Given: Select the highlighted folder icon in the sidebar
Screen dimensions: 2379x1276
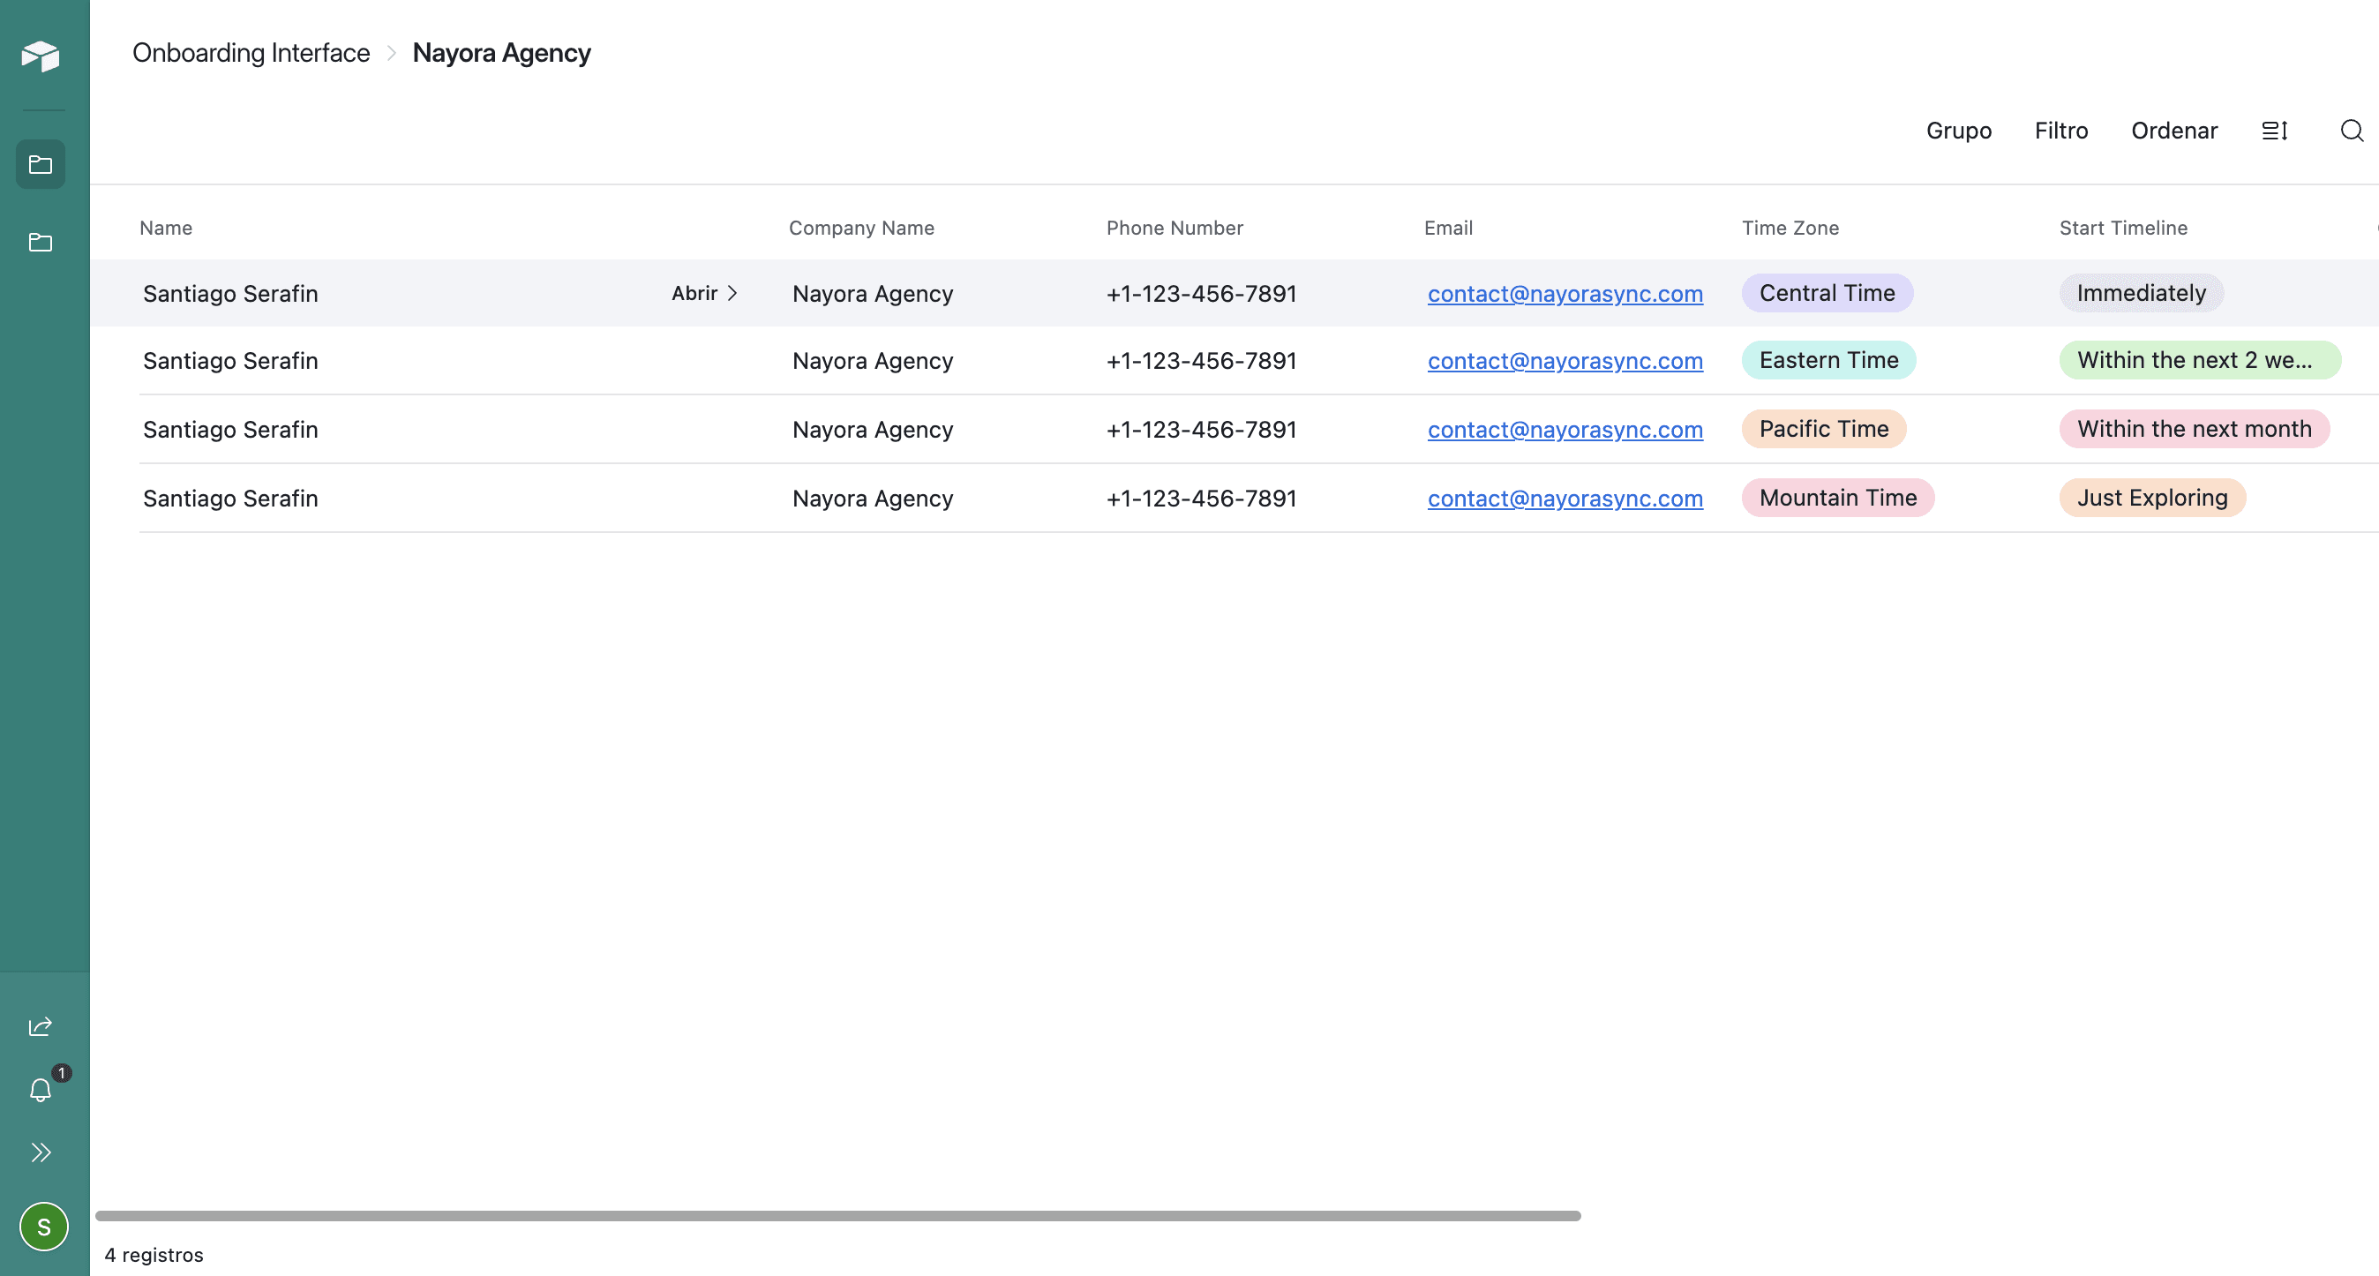Looking at the screenshot, I should [42, 163].
